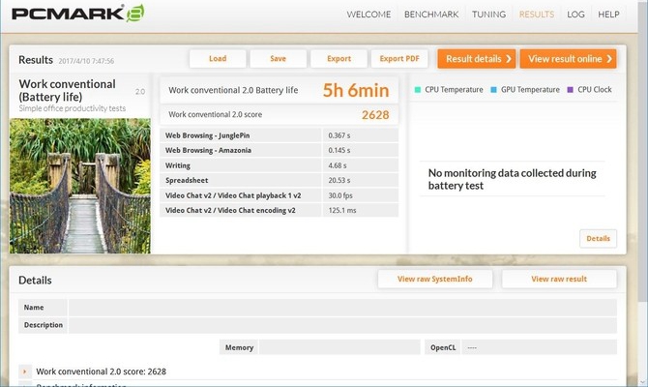648x387 pixels.
Task: Click the Save result button
Action: [x=279, y=59]
